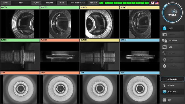The height and width of the screenshot is (104, 185).
Task: Select the yellow INSIDE1 header bar
Action: pos(100,8)
